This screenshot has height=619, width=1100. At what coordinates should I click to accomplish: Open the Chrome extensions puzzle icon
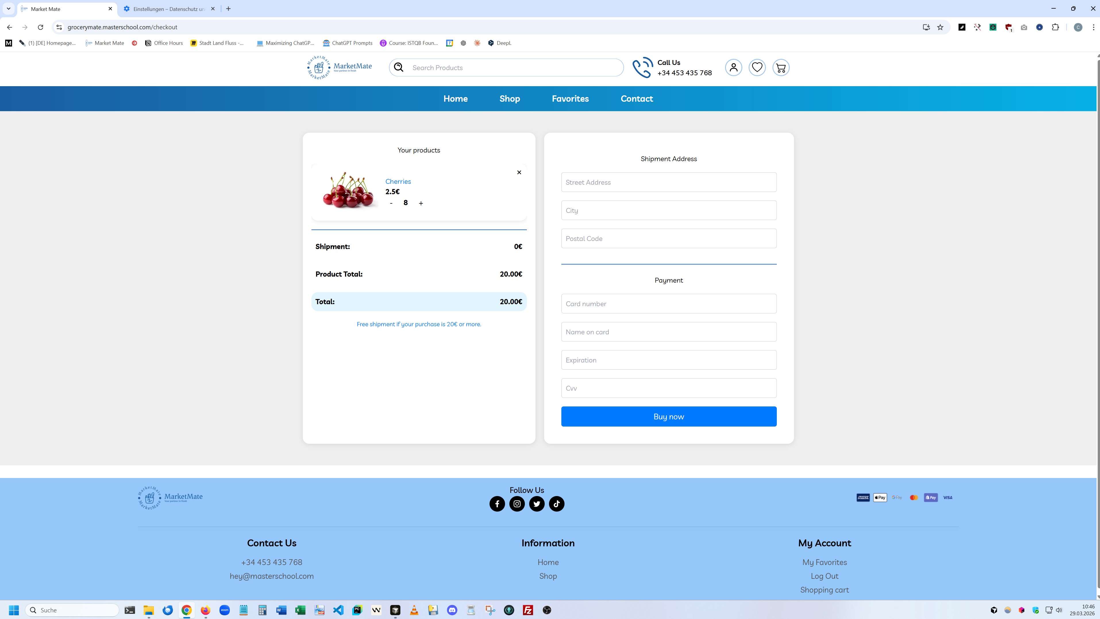(1055, 27)
